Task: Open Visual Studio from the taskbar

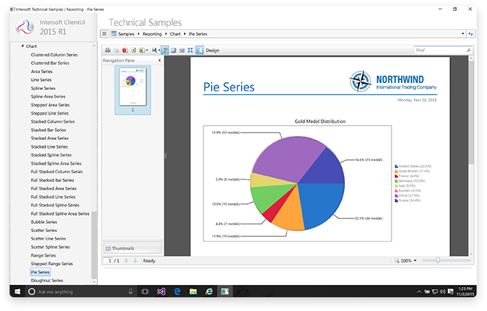Action: point(161,292)
